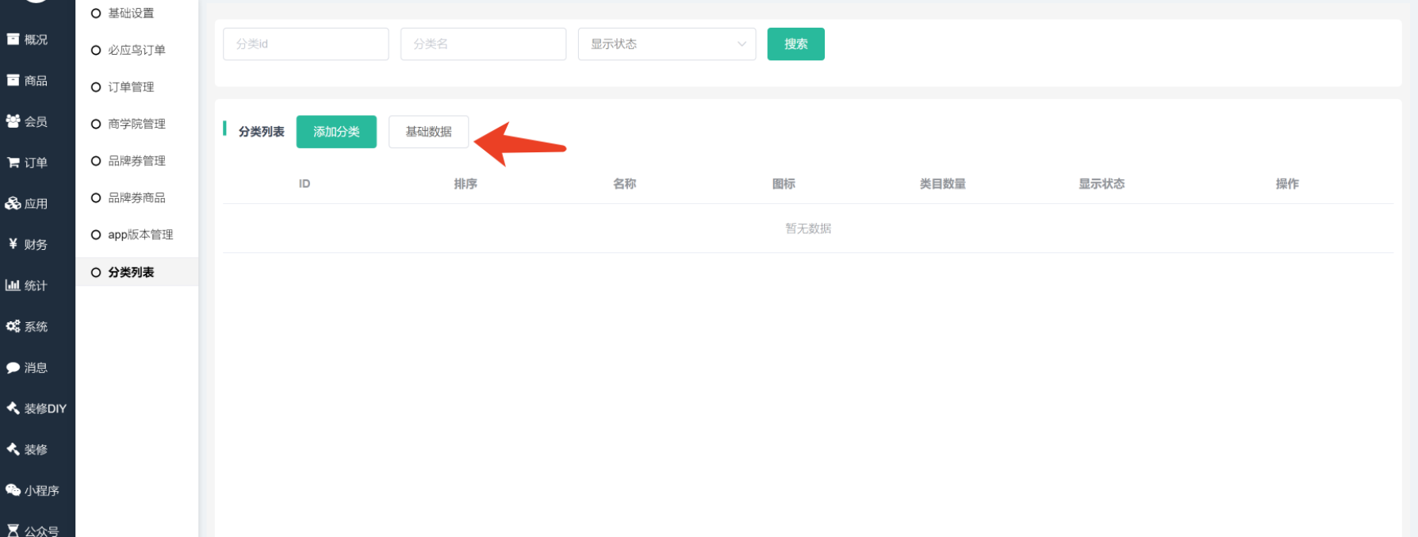The image size is (1418, 537).
Task: Click the 概况 overview icon in sidebar
Action: [x=13, y=39]
